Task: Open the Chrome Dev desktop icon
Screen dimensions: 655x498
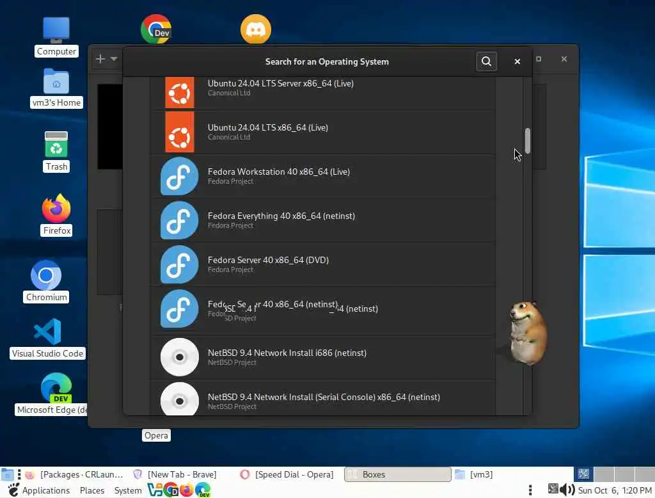Action: pos(156,29)
